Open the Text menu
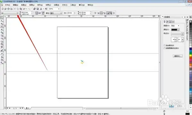The height and width of the screenshot is (115, 192). click(x=65, y=5)
